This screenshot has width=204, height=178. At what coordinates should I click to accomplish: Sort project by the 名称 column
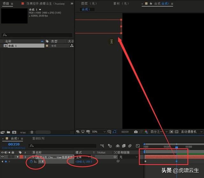pos(8,41)
